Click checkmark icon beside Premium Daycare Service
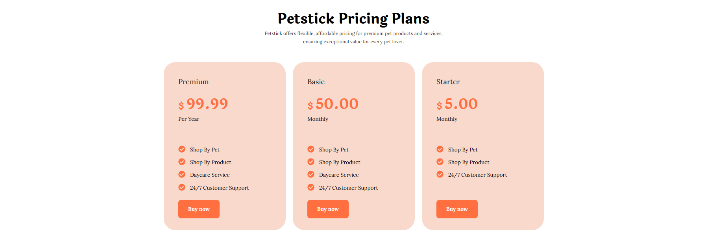 (182, 174)
